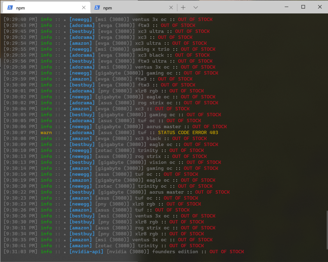Click the yellow warn log level label

point(46,133)
